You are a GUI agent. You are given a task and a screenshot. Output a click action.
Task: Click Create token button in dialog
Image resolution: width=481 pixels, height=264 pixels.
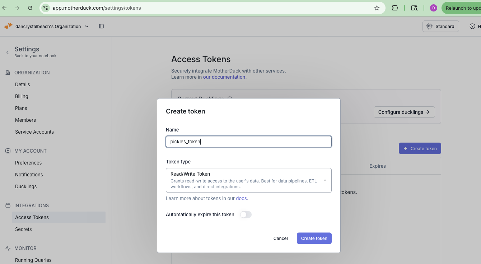click(314, 238)
